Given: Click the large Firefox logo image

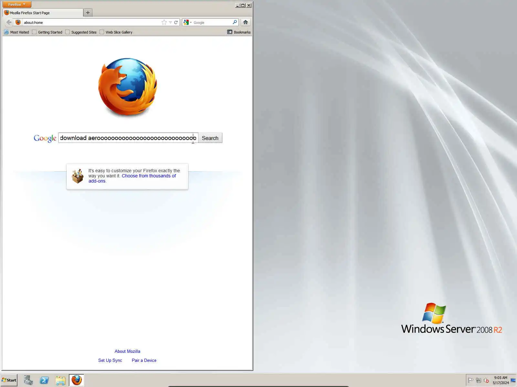Looking at the screenshot, I should [x=128, y=87].
